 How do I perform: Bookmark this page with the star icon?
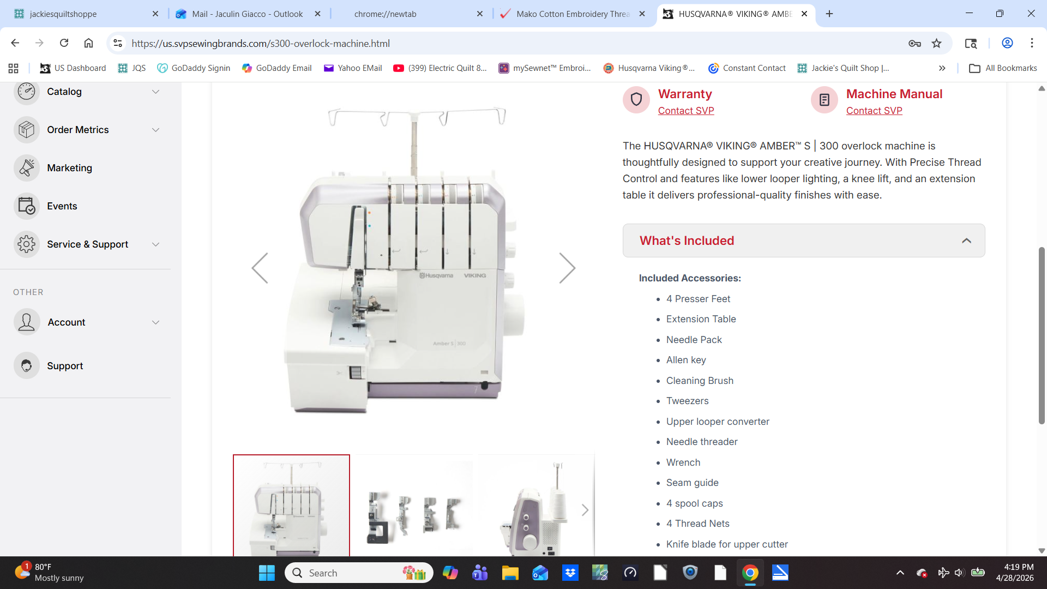pyautogui.click(x=936, y=44)
